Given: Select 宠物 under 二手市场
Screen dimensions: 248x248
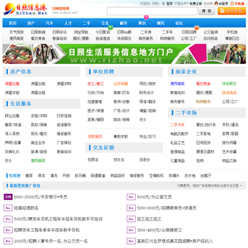Looking at the screenshot, I should click(200, 161).
